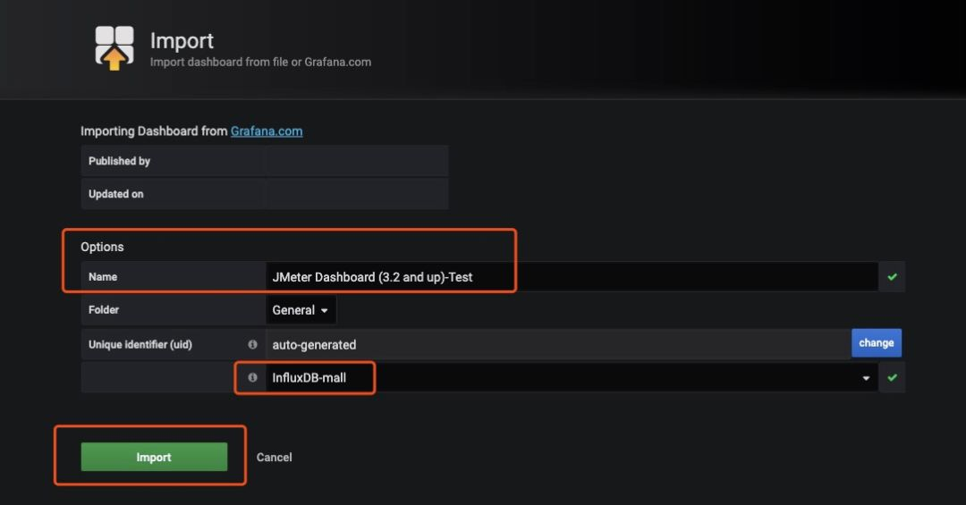Image resolution: width=966 pixels, height=505 pixels.
Task: Click the Import dashboard logo icon
Action: tap(114, 47)
